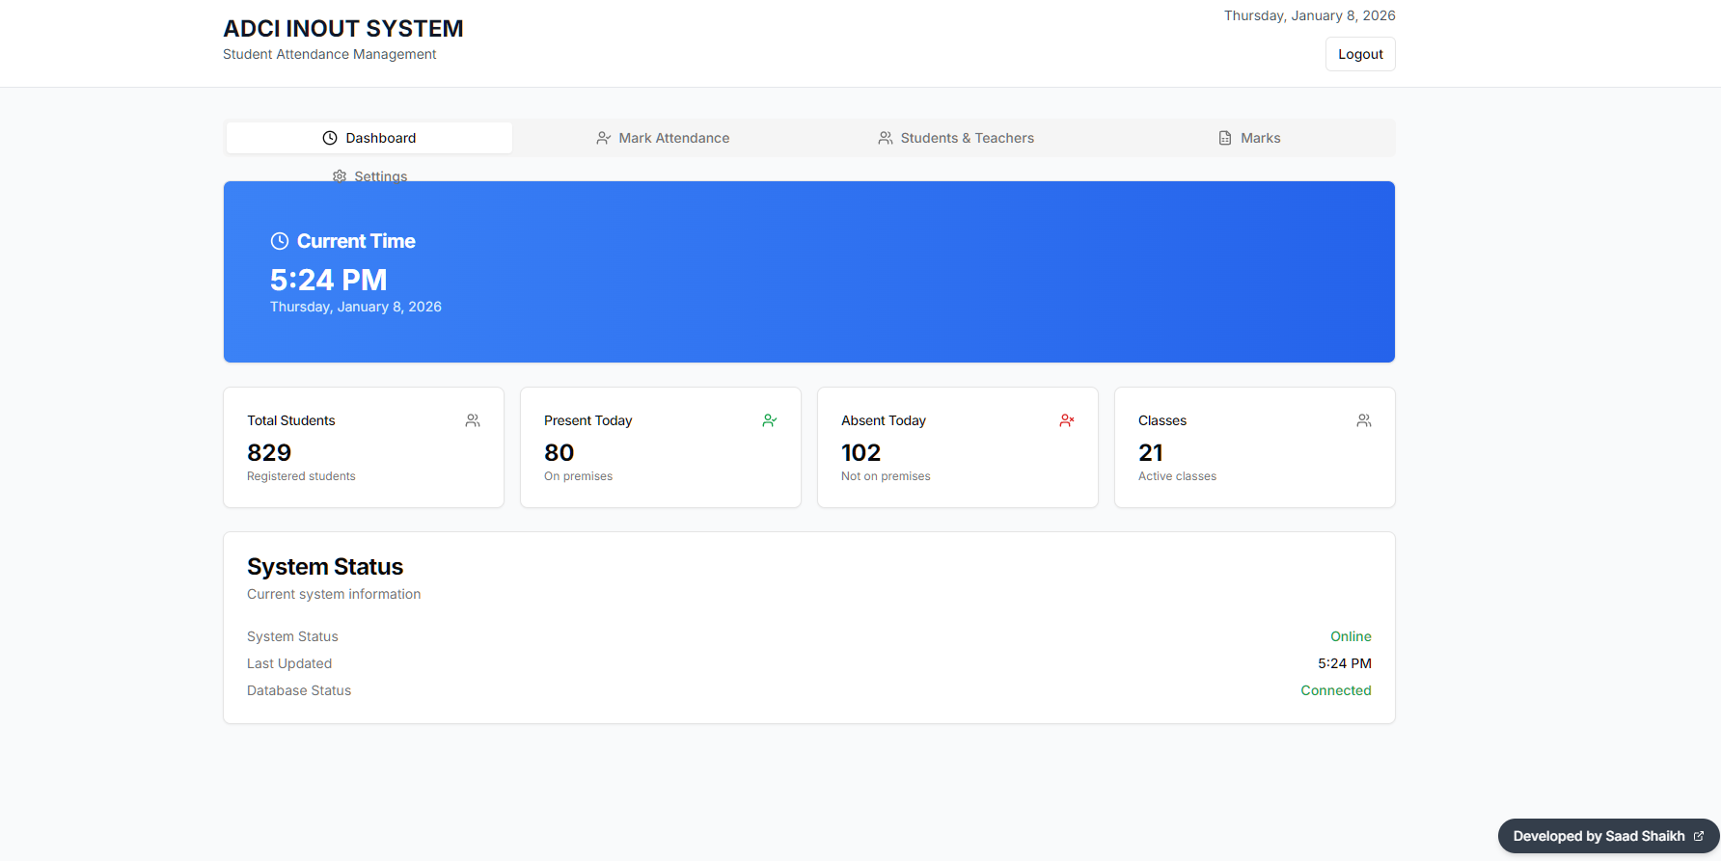Viewport: 1721px width, 861px height.
Task: Click the document icon beside Marks
Action: coord(1224,138)
